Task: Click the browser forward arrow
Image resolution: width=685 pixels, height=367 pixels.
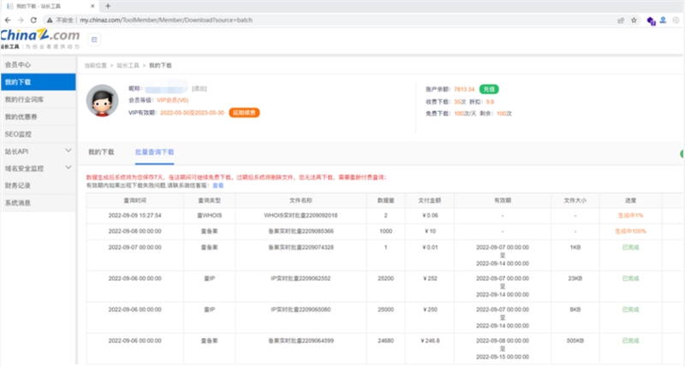Action: pos(21,20)
